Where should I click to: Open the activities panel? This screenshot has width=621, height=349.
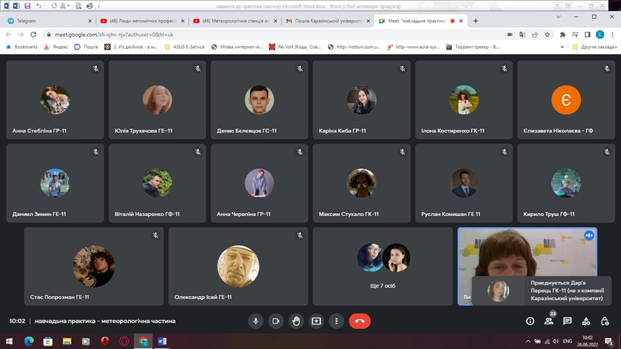tap(586, 321)
